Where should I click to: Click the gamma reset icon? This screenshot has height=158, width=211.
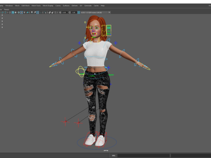pyautogui.click(x=69, y=12)
